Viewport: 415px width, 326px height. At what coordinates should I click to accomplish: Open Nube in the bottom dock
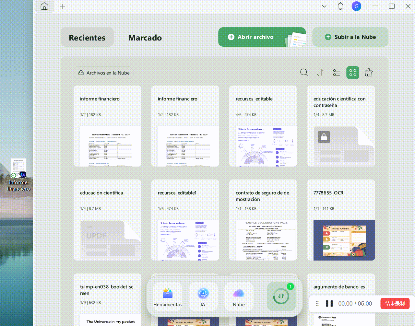coord(239,297)
